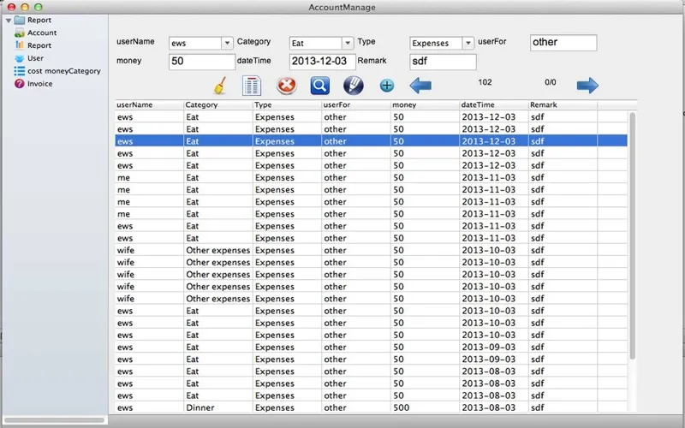Sort by Type column header
Viewport: 685px width, 428px height.
coord(288,104)
